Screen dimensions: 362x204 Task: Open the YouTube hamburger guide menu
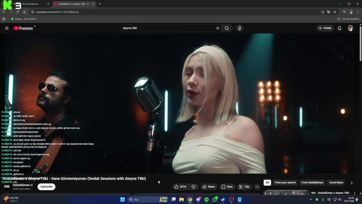click(7, 28)
